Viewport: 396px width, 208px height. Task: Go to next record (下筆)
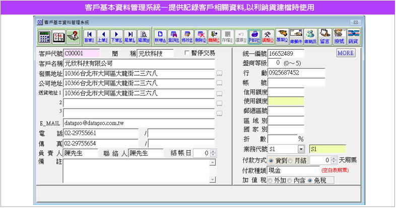point(116,36)
